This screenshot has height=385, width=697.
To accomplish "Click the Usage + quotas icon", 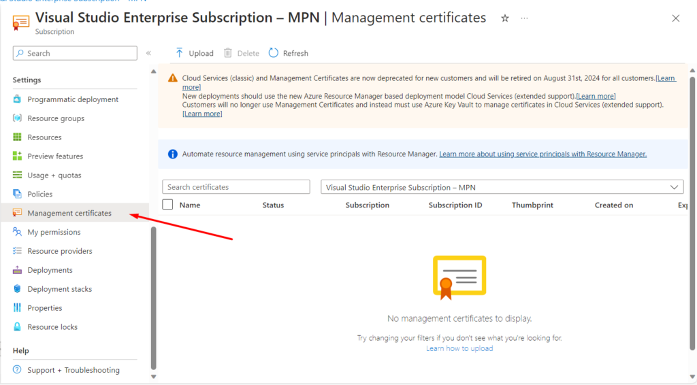I will [17, 175].
